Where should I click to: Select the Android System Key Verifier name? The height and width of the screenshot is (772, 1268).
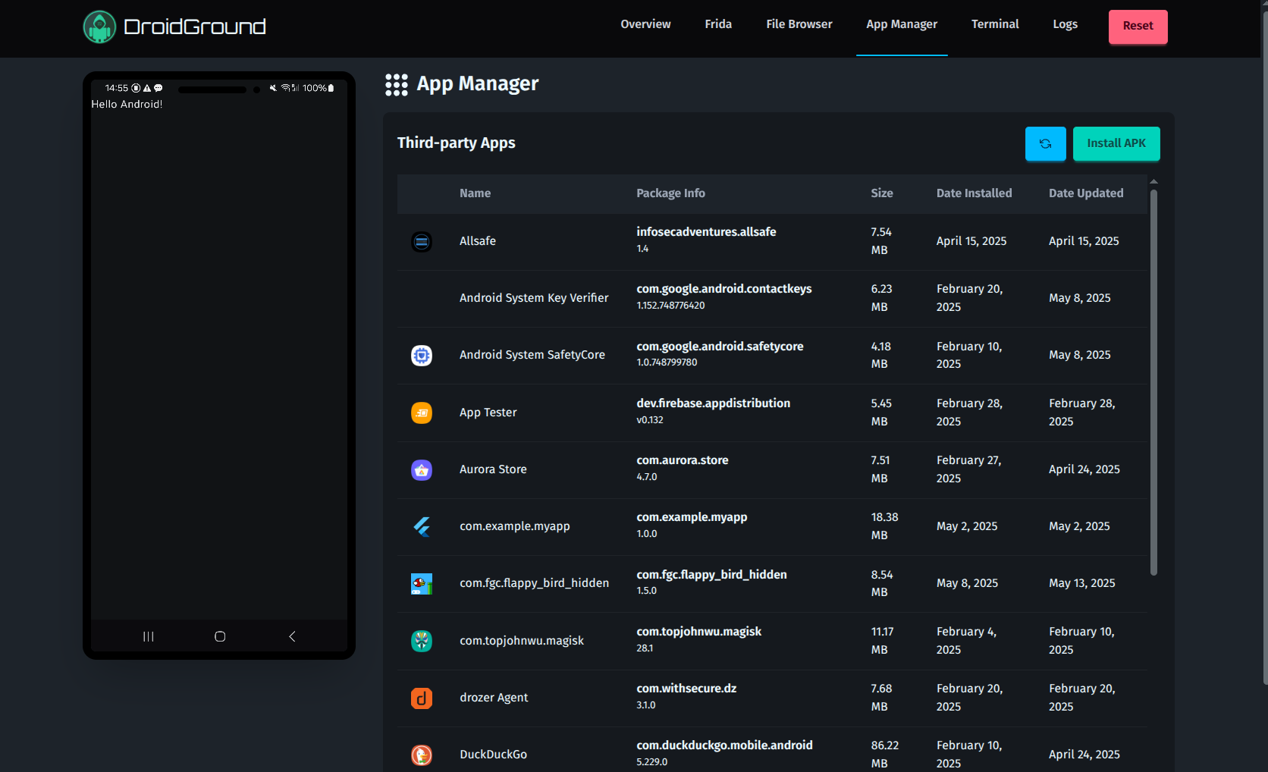(x=534, y=298)
